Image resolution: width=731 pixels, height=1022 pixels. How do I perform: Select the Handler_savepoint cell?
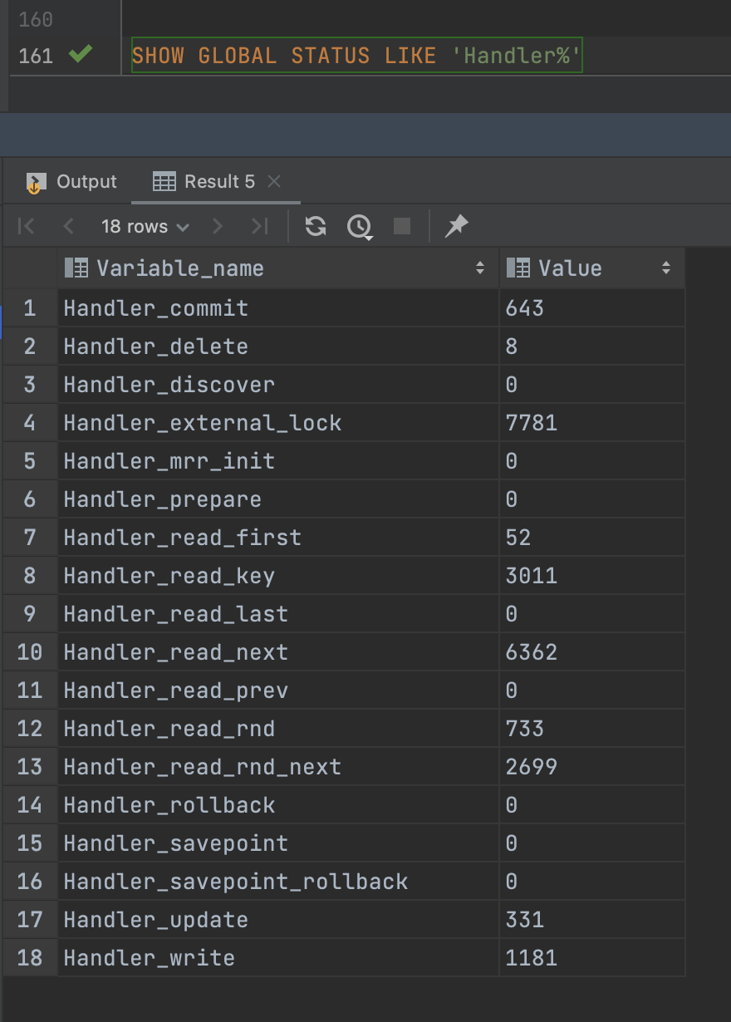(278, 843)
